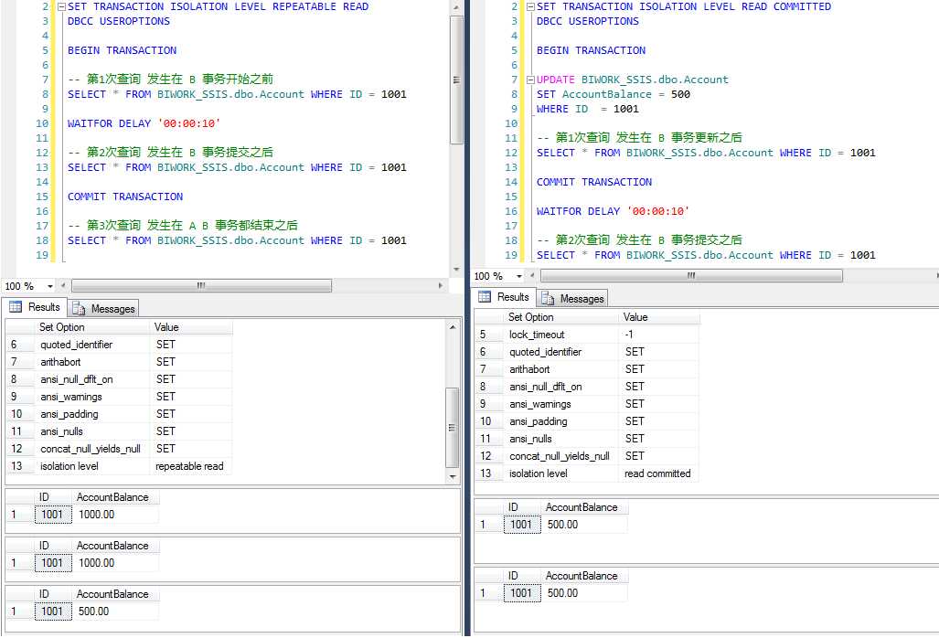Click row header 5 in the right options grid
This screenshot has height=638, width=939.
coord(488,335)
